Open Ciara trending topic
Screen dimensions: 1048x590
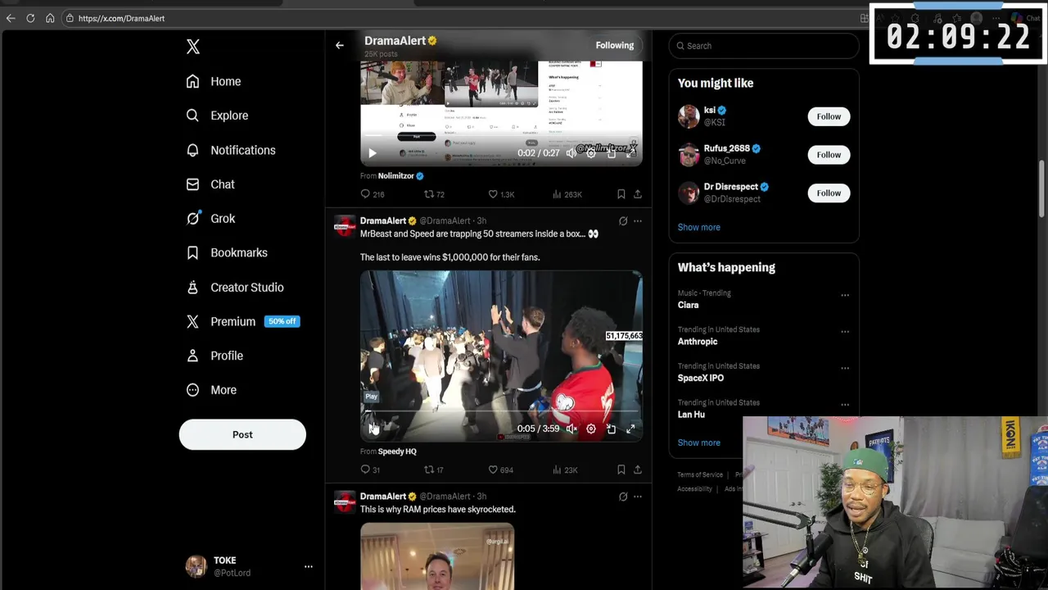[688, 305]
